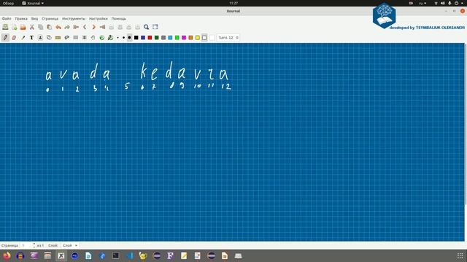Switch to default pen
467x262 pixels.
coord(110,38)
